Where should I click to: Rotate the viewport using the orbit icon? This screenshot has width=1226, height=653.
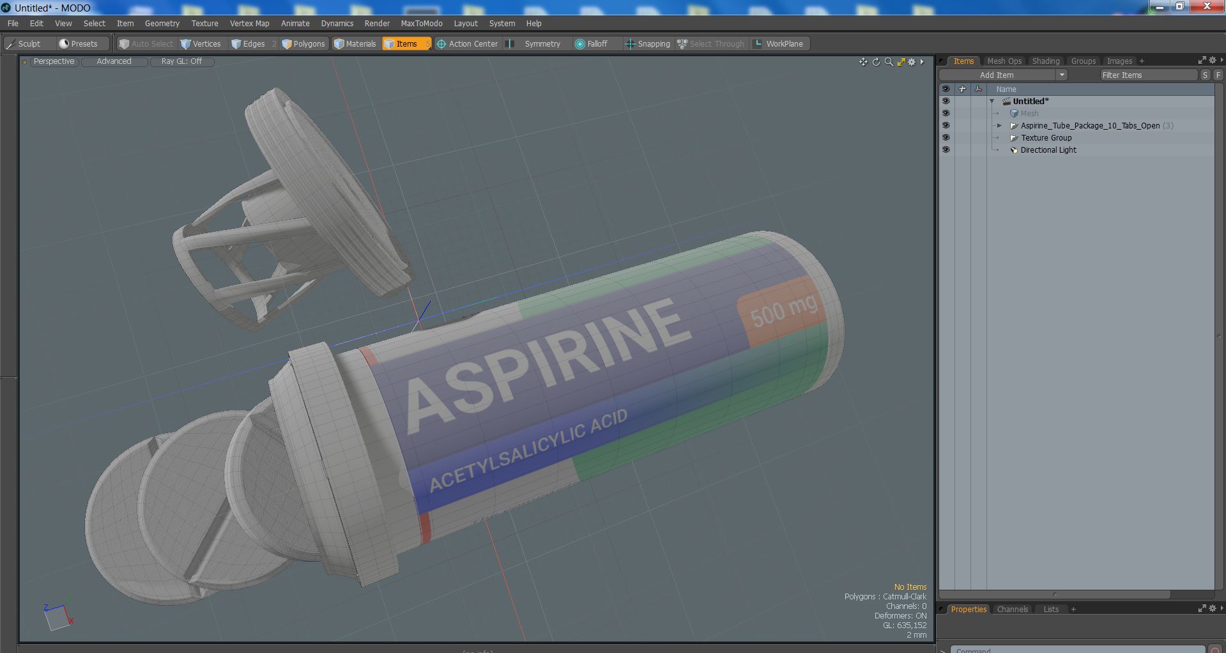coord(876,62)
